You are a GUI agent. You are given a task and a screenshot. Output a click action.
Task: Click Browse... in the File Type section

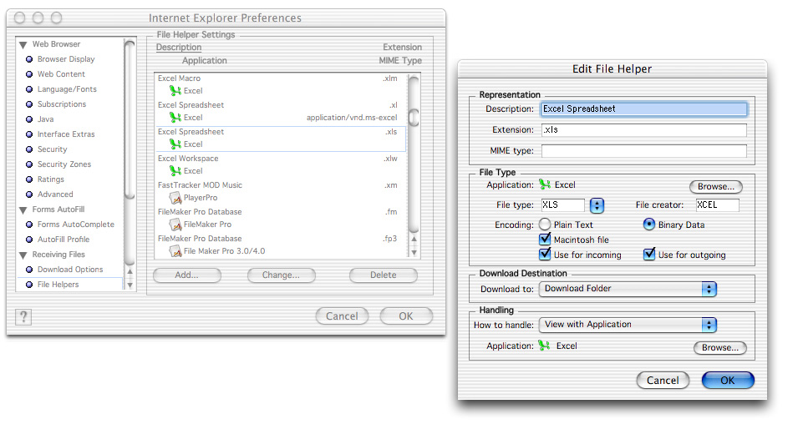[x=715, y=186]
